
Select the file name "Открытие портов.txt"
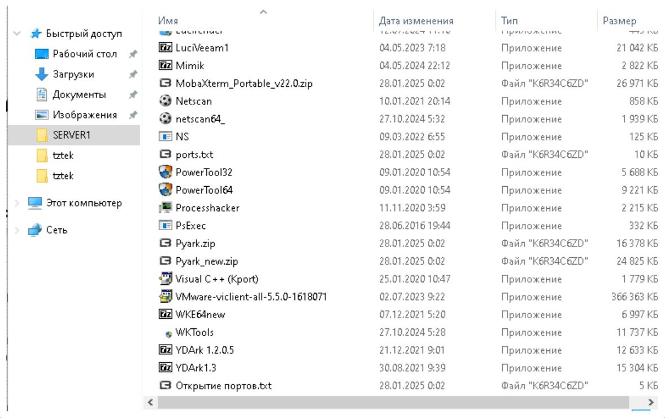pyautogui.click(x=224, y=386)
